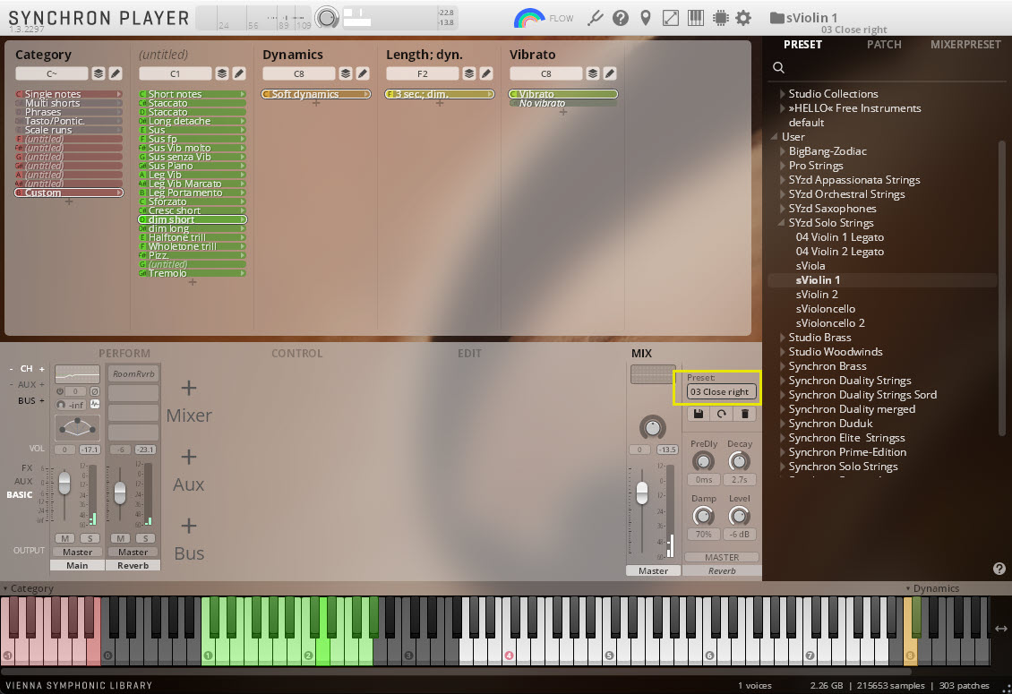Expand the »HELLO« Free Instruments folder
This screenshot has height=694, width=1012.
(782, 108)
